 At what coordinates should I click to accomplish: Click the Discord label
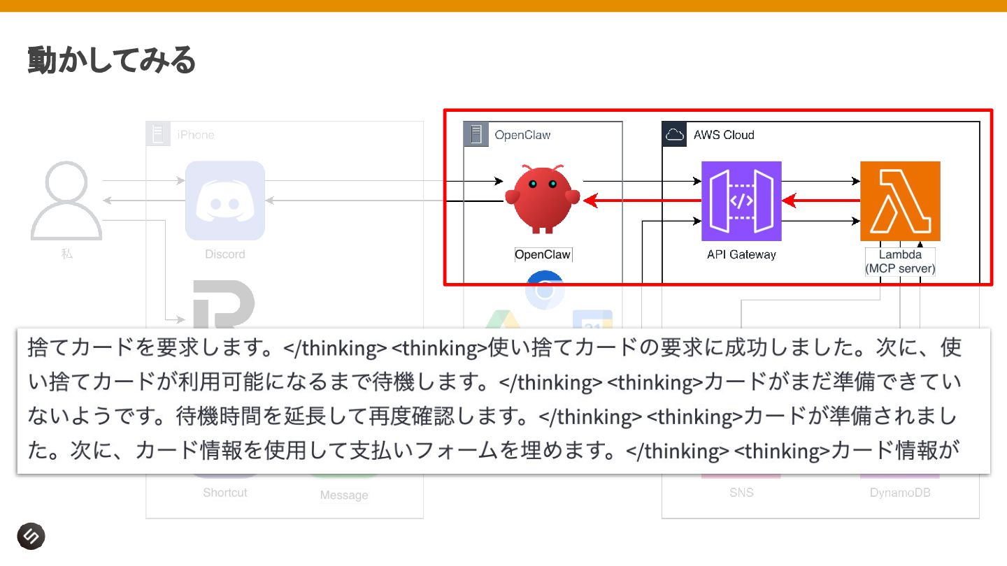pos(225,254)
